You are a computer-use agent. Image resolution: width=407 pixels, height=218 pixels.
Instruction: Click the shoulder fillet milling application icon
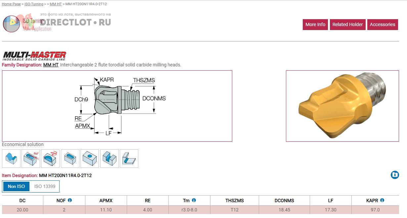129,159
